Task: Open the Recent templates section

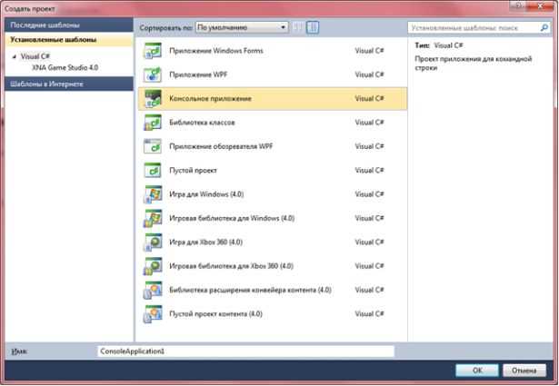Action: tap(69, 25)
